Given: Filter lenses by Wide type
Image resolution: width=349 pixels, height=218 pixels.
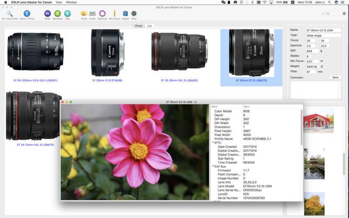Looking at the screenshot, I should coord(48,14).
